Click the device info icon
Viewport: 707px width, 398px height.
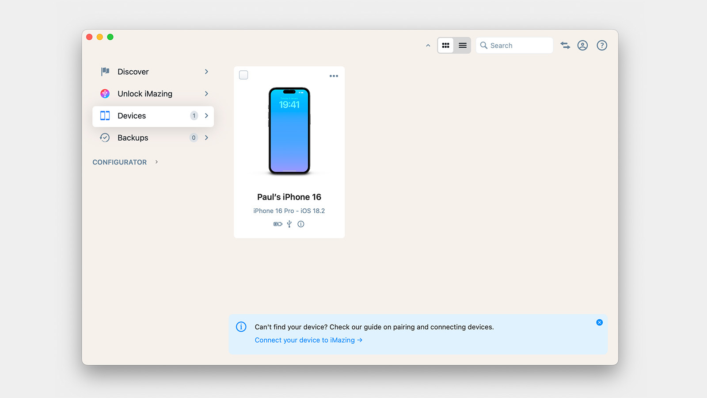(301, 224)
